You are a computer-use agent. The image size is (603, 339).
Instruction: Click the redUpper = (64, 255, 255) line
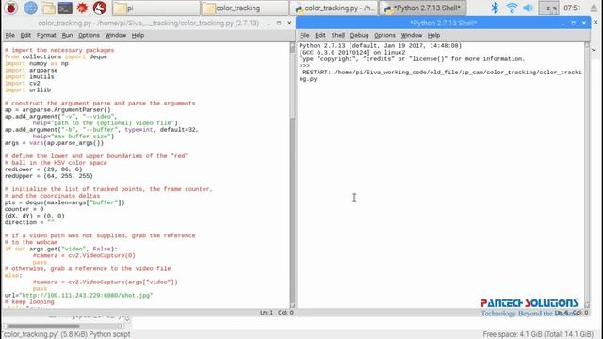click(49, 176)
